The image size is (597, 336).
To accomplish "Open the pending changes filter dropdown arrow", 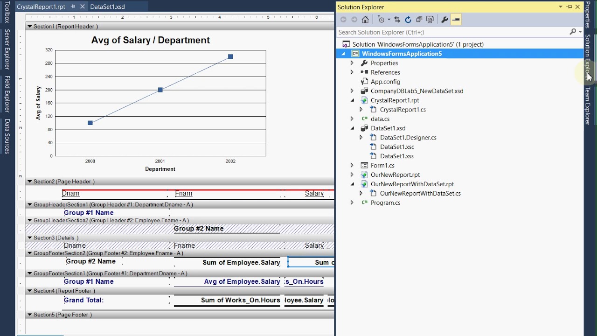I will coord(389,20).
